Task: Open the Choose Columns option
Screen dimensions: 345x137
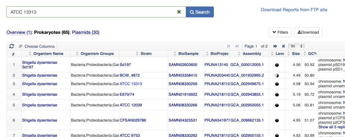Action: pos(37,46)
